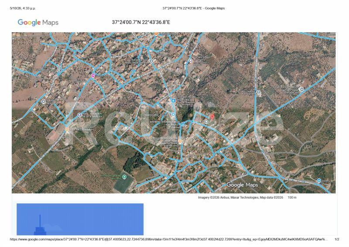
Task: Select the coordinates heading 37°24'00.7"N 22°43'36.8"E
Action: [x=141, y=22]
